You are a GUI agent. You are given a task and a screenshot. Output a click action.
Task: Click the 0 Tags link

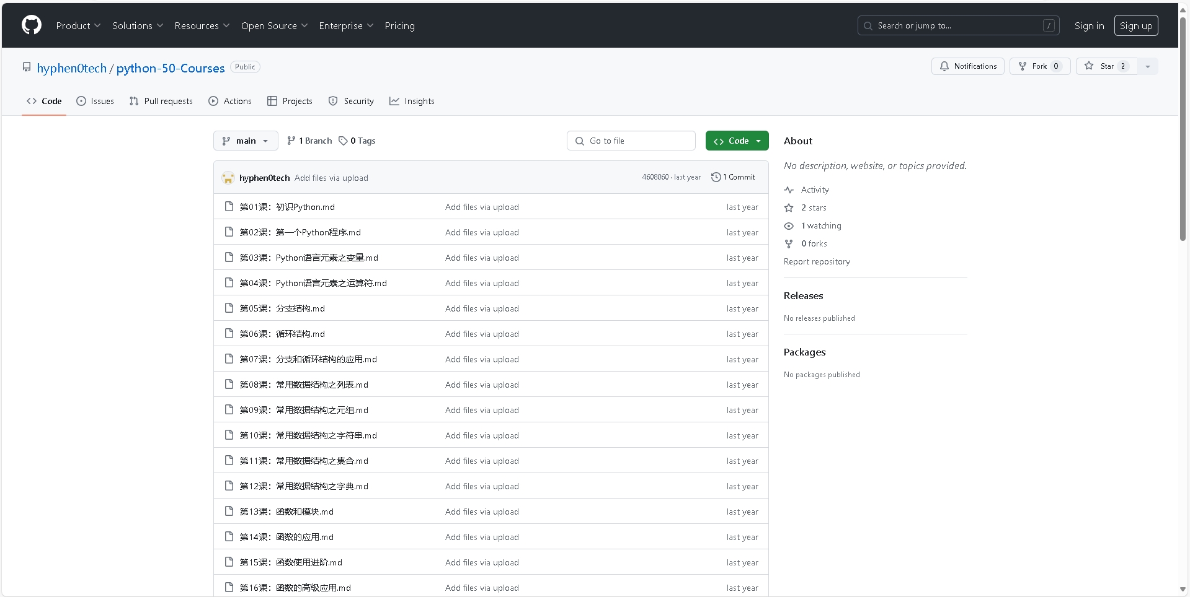357,141
